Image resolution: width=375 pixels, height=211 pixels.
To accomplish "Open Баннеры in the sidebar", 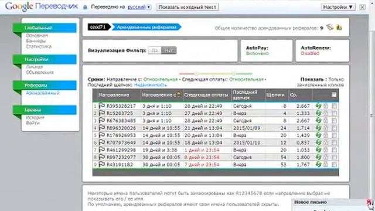I will tap(36, 41).
